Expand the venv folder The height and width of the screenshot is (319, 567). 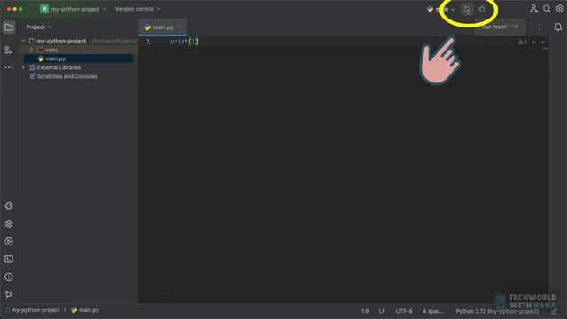(x=32, y=50)
